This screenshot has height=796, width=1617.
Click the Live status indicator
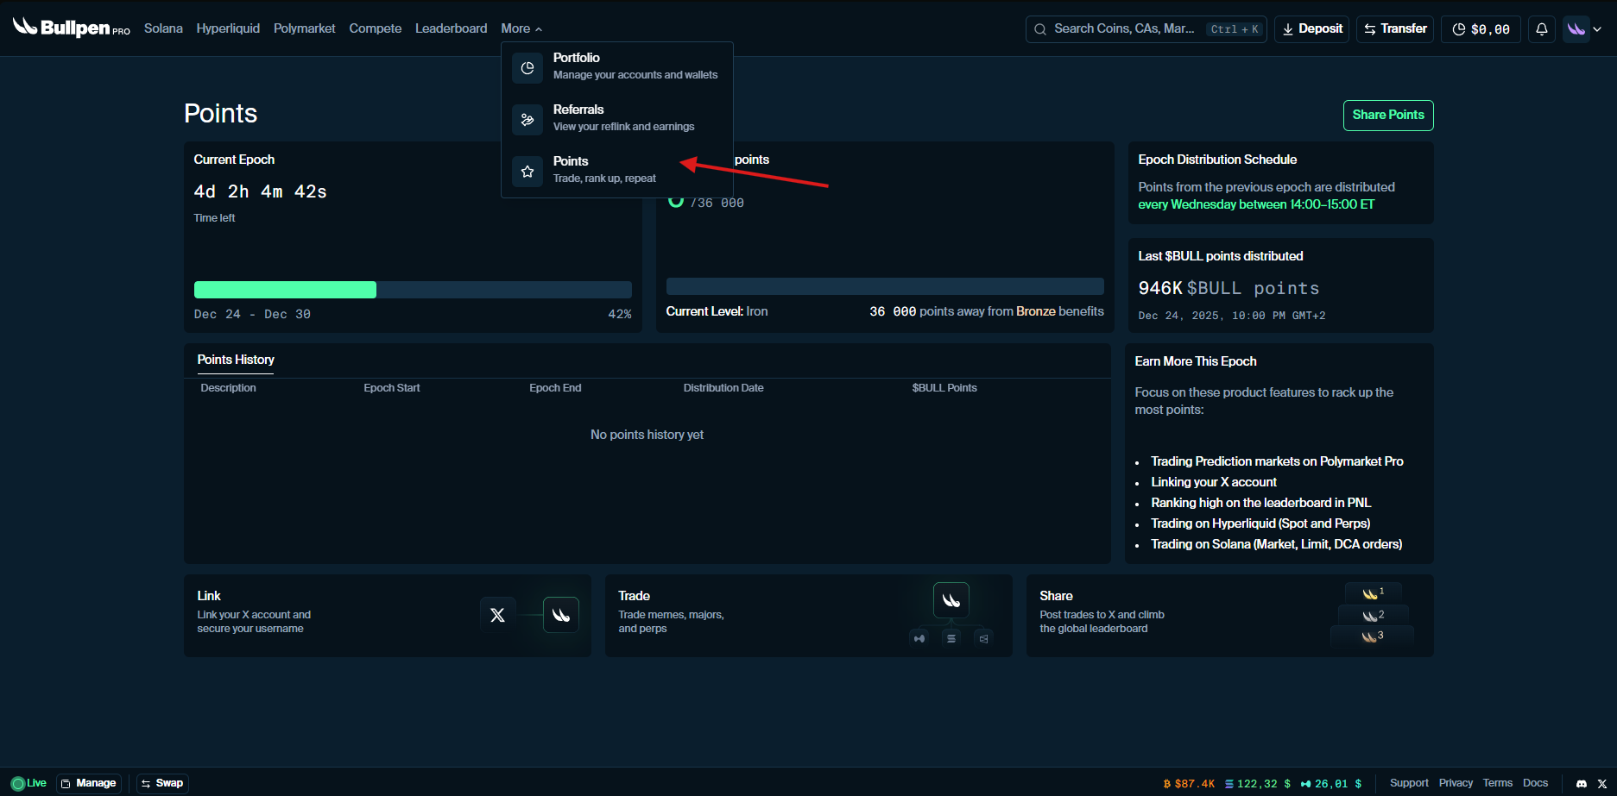[x=28, y=783]
